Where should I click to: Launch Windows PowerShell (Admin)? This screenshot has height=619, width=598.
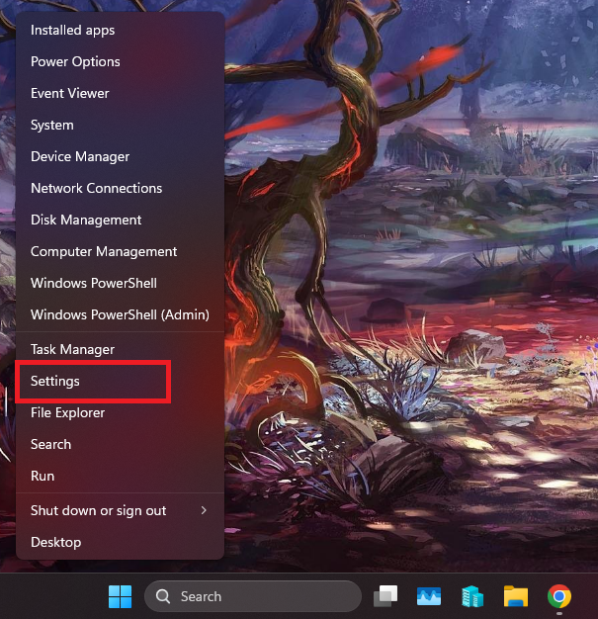pyautogui.click(x=120, y=314)
